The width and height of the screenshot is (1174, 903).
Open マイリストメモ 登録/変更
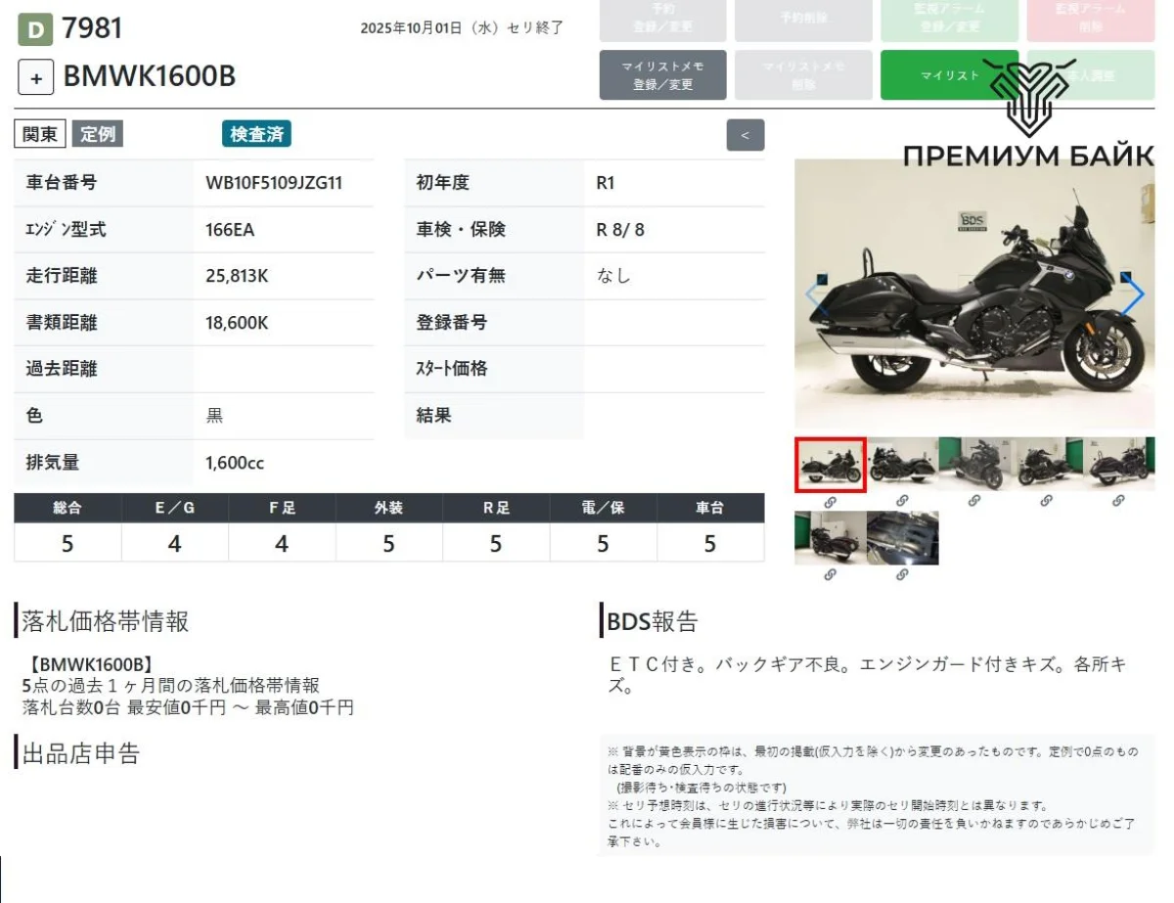(662, 75)
